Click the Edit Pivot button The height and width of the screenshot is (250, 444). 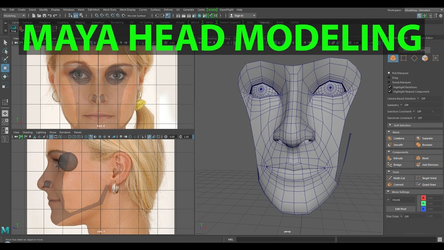pos(401,209)
